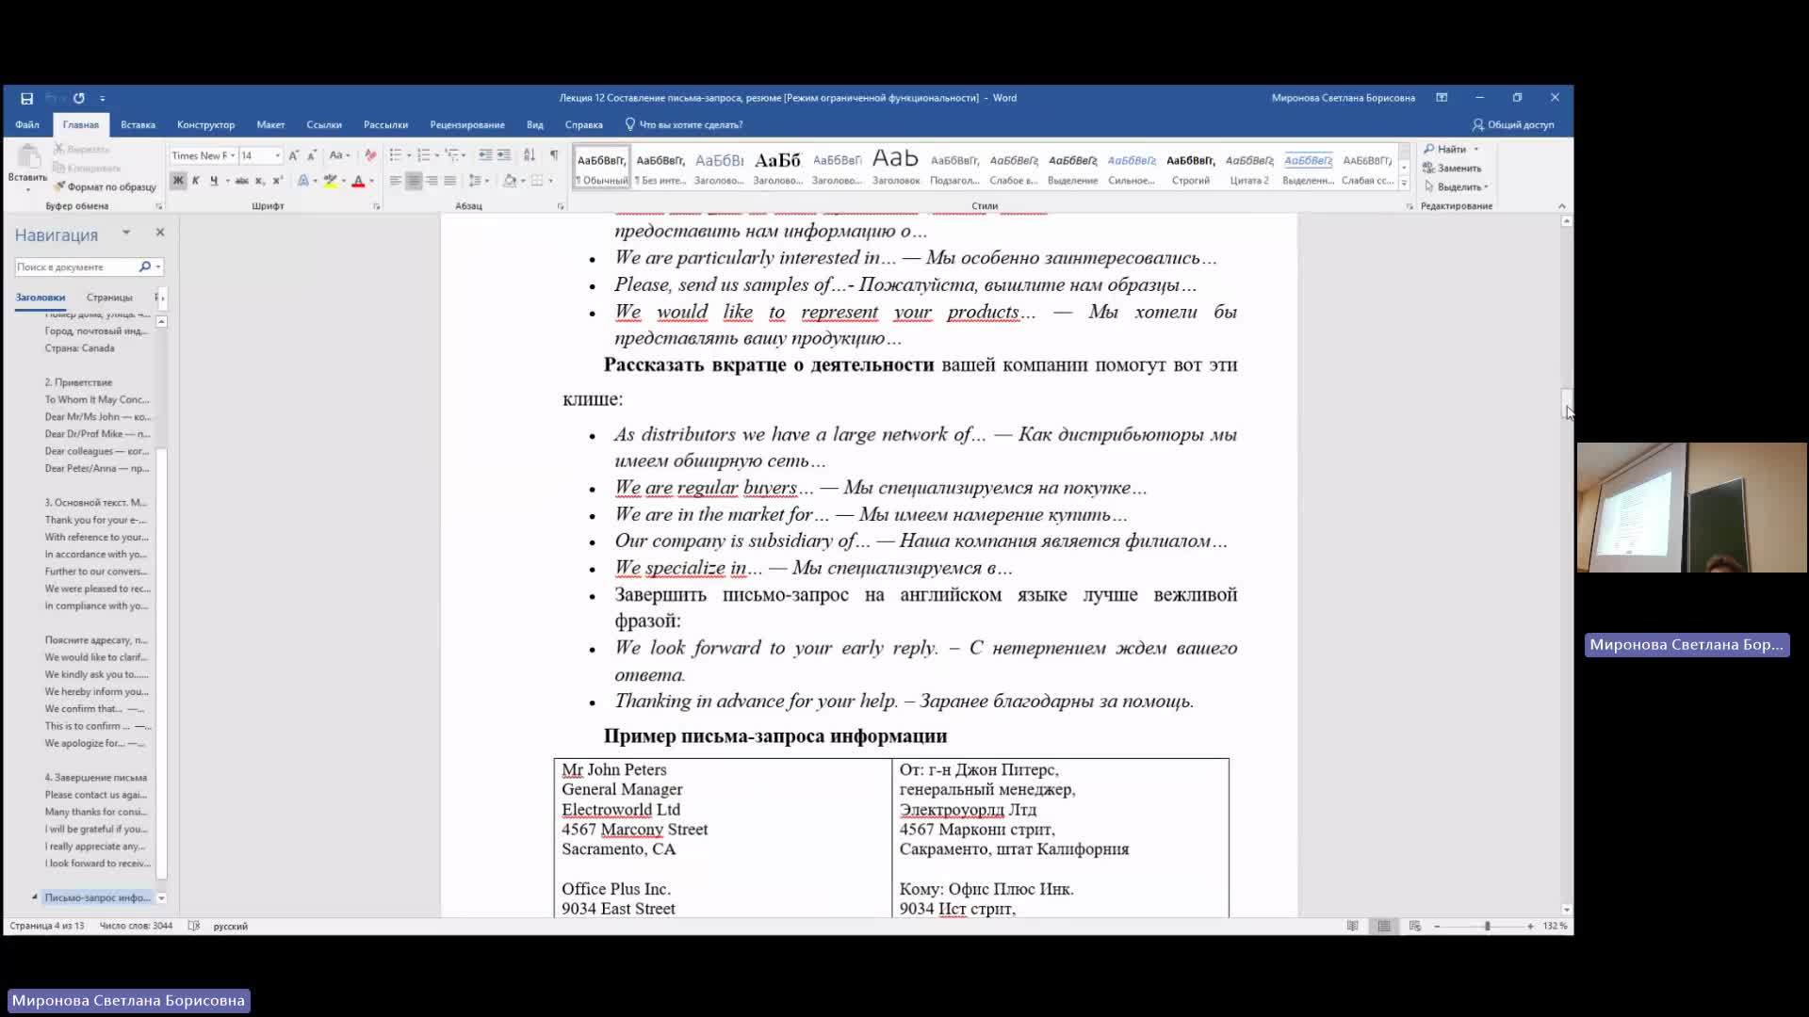Screen dimensions: 1809x1017
Task: Click Формат по образцу format painter
Action: click(x=106, y=186)
